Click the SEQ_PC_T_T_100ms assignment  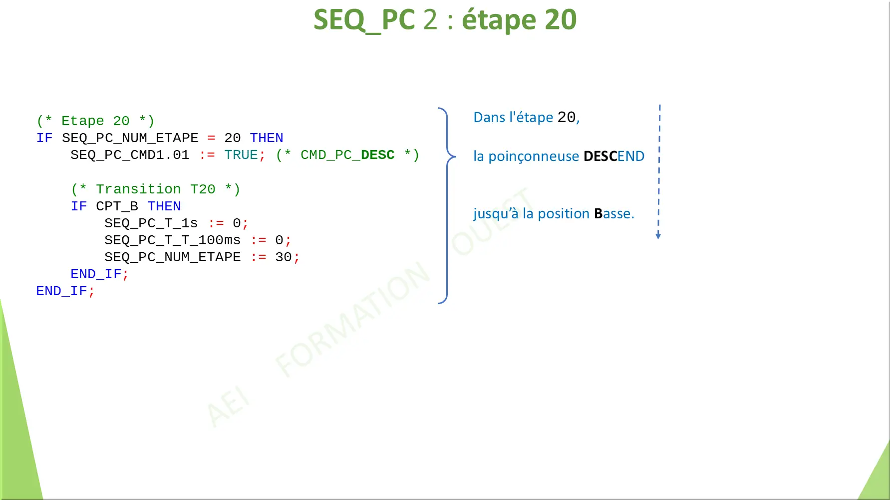197,240
